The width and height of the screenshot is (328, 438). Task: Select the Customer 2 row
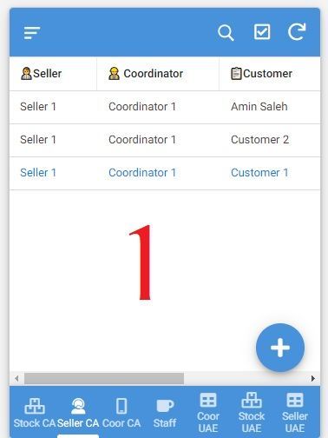165,140
